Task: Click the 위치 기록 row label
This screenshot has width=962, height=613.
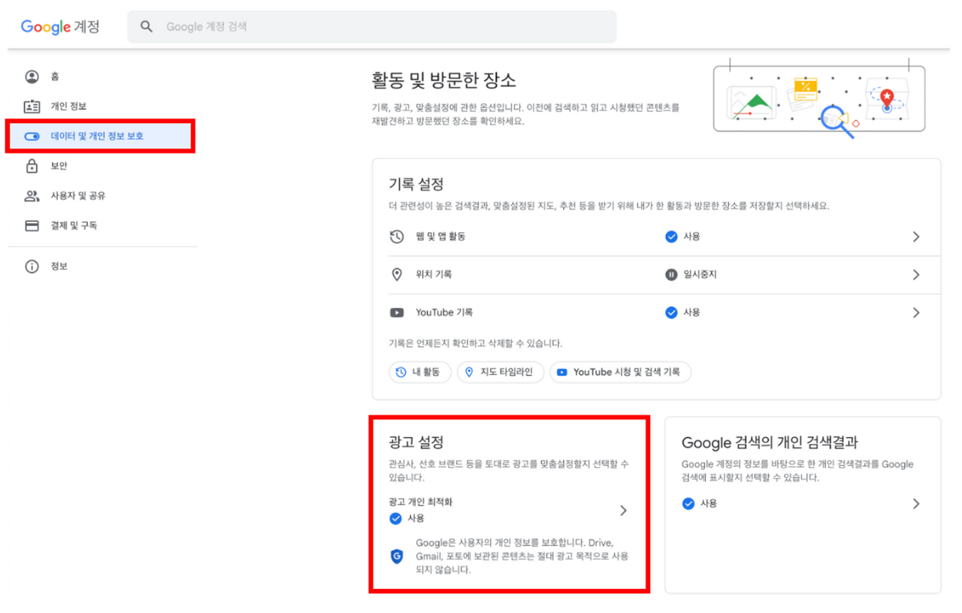Action: point(434,274)
